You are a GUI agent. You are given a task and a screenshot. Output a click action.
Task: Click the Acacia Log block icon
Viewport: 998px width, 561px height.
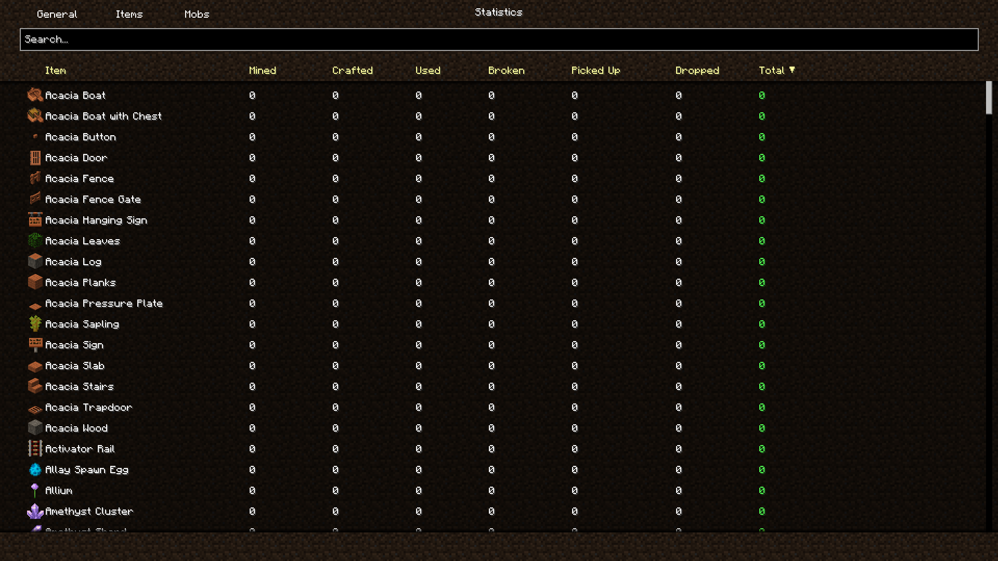click(35, 262)
